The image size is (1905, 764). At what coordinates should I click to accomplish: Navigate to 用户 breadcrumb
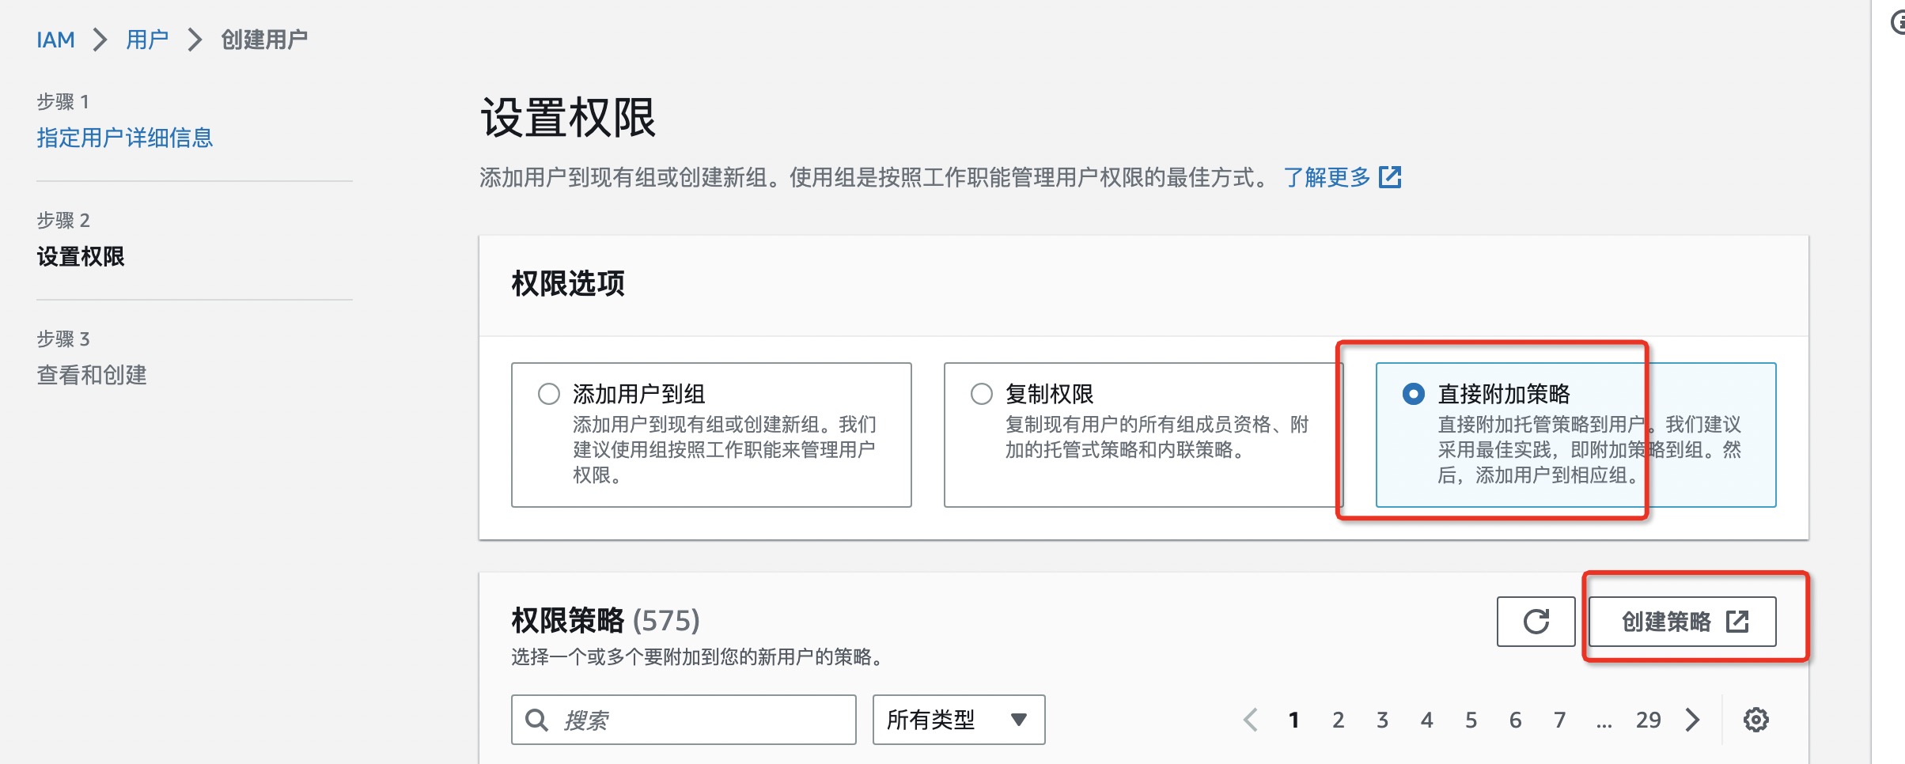click(x=147, y=40)
